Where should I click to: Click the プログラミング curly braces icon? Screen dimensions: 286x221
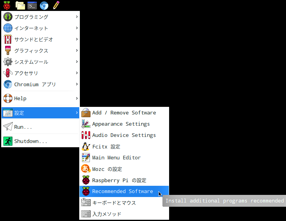coord(8,17)
